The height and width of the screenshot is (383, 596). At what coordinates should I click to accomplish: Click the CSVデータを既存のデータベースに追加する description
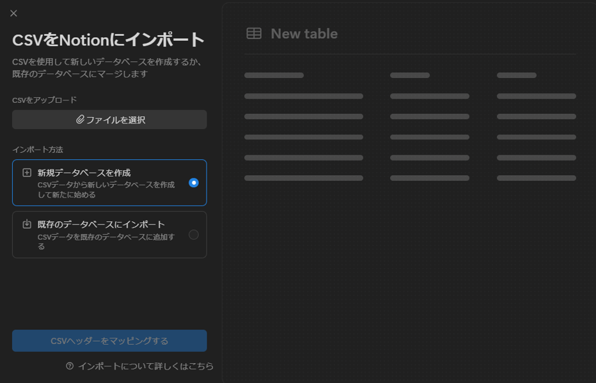(106, 242)
